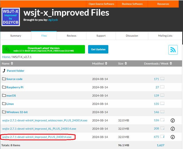Sort file list by Modified date
This screenshot has height=149, width=183.
(100, 63)
